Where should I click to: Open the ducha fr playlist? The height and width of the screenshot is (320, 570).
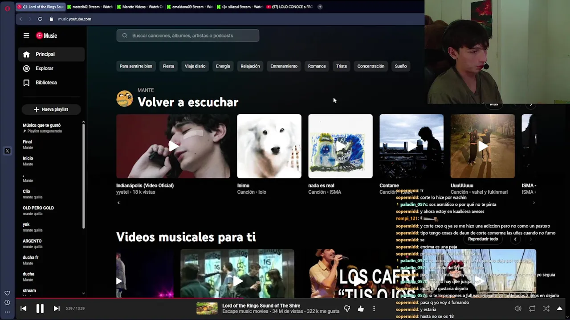click(51, 260)
